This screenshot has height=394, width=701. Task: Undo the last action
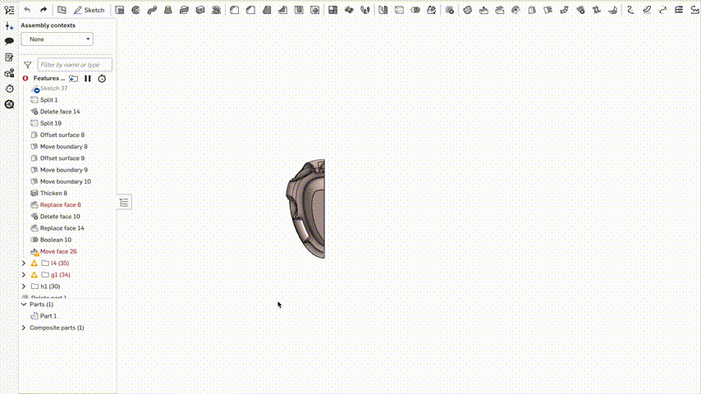[27, 10]
